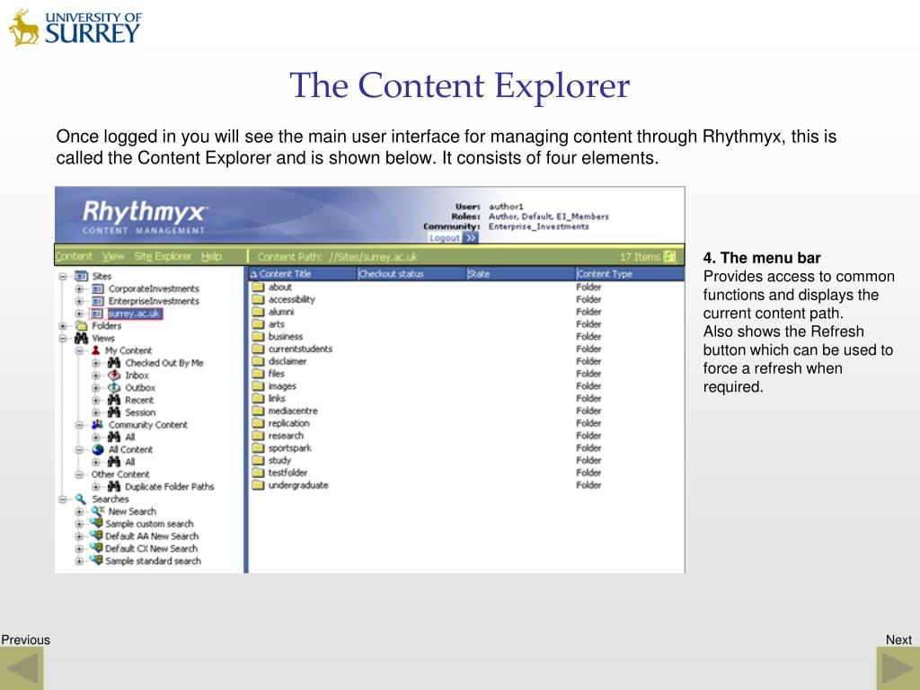Select the Sites root icon

click(81, 276)
